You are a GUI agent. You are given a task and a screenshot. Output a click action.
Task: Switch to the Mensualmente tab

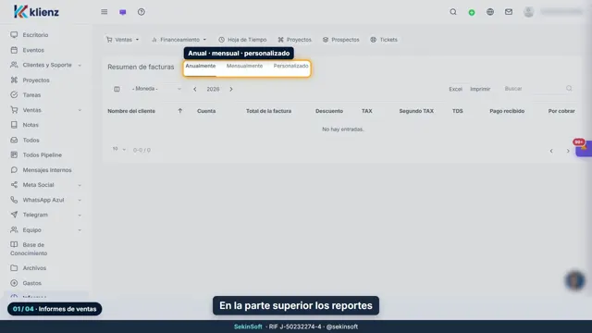[x=244, y=66]
